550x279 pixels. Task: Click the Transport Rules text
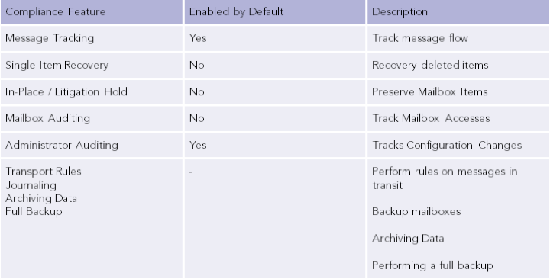point(44,172)
